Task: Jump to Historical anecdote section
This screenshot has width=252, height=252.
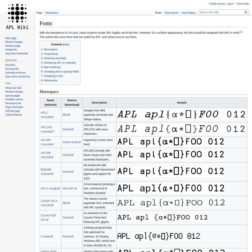Action: [x=55, y=58]
